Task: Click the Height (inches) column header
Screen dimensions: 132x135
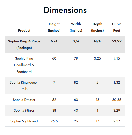Action: pyautogui.click(x=54, y=27)
